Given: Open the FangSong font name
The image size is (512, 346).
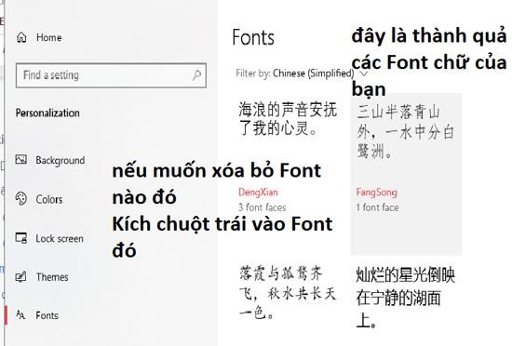Looking at the screenshot, I should click(376, 193).
